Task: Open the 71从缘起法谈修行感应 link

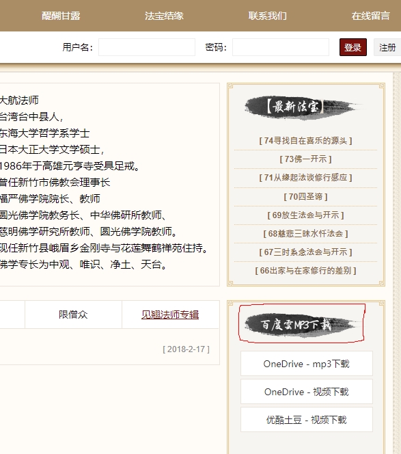Action: point(305,178)
